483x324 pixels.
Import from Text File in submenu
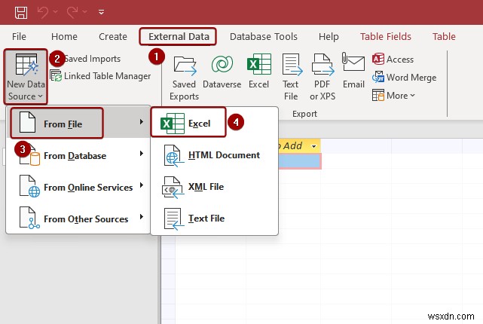point(215,219)
